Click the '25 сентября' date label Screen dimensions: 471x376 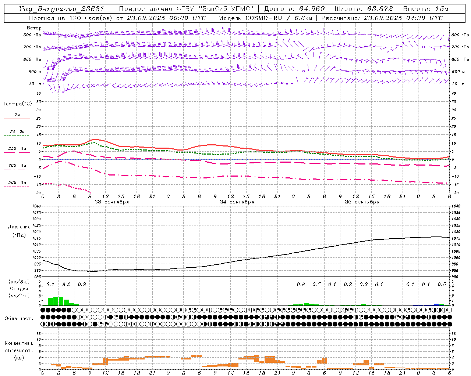[362, 202]
